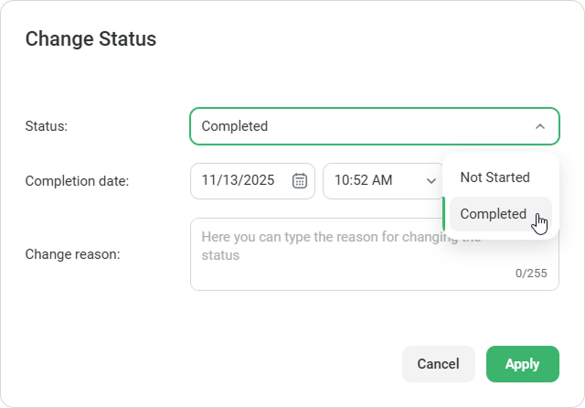Viewport: 585px width, 408px height.
Task: Click the day 13 in the date field
Action: pos(232,180)
